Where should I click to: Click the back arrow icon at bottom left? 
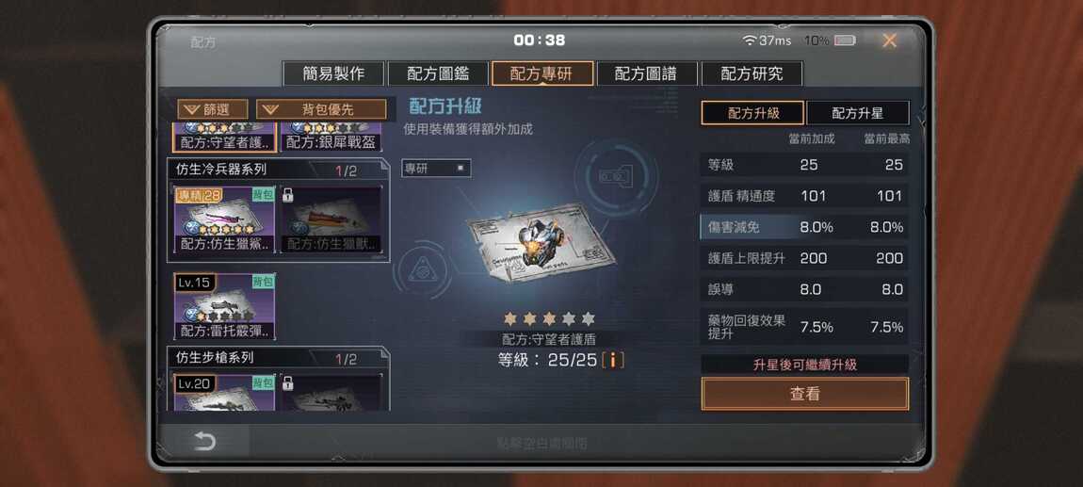[x=204, y=442]
